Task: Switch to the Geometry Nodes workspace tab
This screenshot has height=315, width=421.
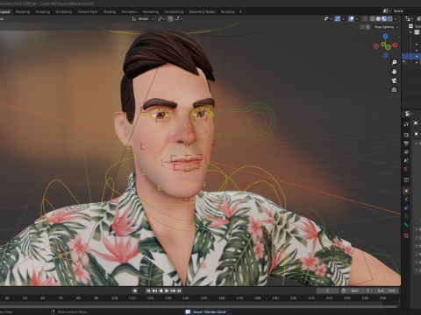Action: (x=202, y=12)
